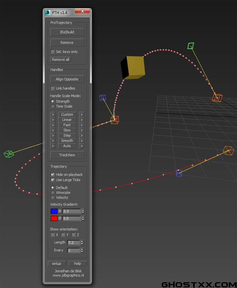Toggle Hide on playback checkbox
Image resolution: width=237 pixels, height=288 pixels.
[52, 174]
